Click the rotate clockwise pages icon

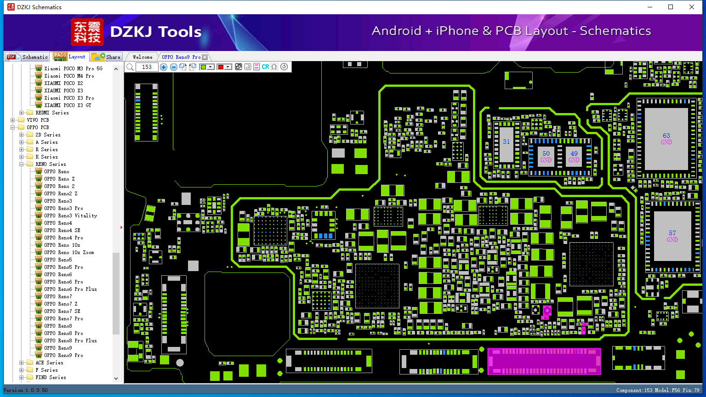point(183,67)
